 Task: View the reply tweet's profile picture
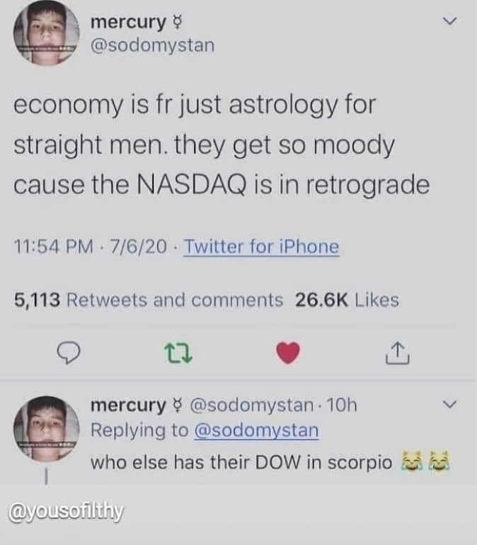pos(46,429)
